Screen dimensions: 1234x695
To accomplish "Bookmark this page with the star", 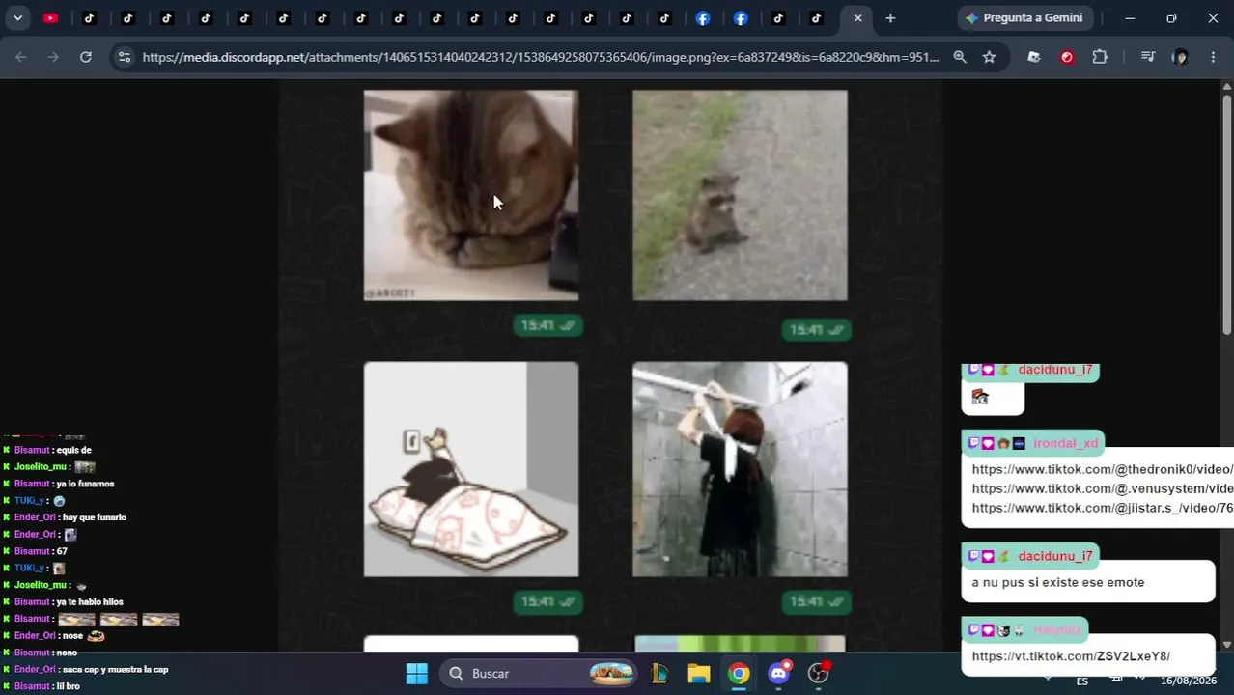I will (989, 57).
